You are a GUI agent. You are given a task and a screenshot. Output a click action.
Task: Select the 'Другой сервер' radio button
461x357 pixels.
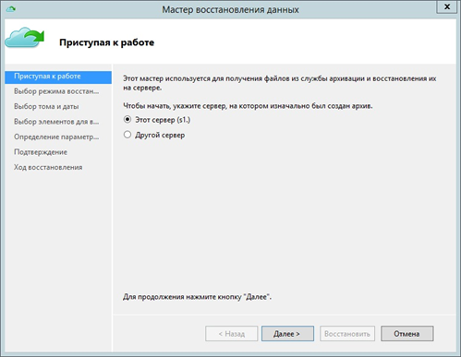127,135
